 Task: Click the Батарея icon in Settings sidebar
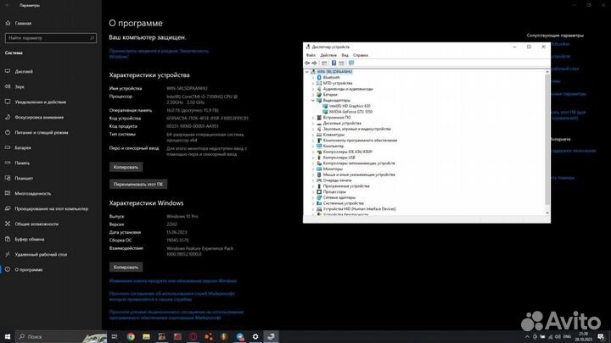(8, 147)
